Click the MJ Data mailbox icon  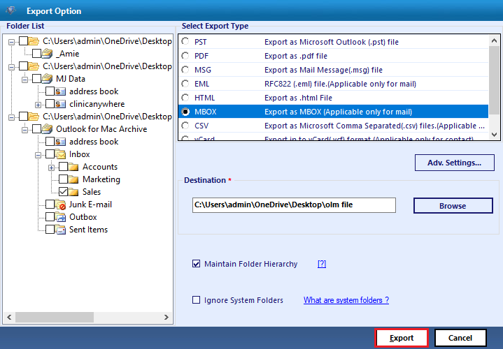[x=47, y=78]
